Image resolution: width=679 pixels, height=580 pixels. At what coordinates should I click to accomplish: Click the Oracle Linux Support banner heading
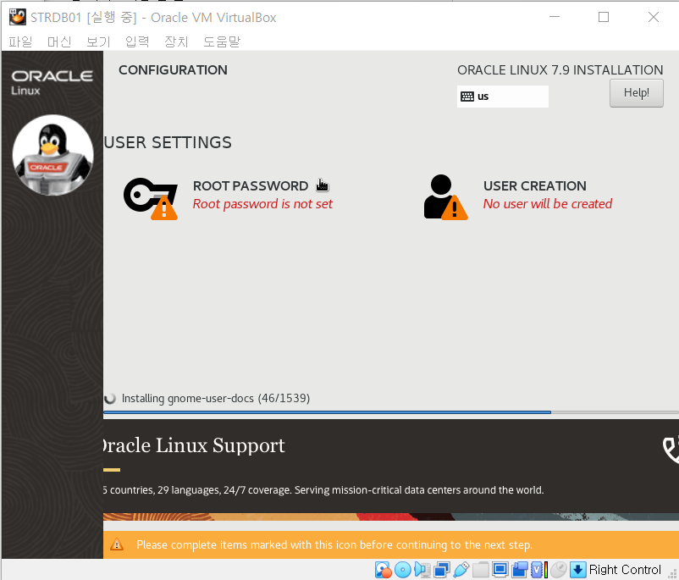coord(194,445)
